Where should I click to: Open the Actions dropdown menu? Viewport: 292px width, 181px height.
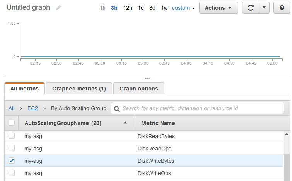tap(219, 8)
